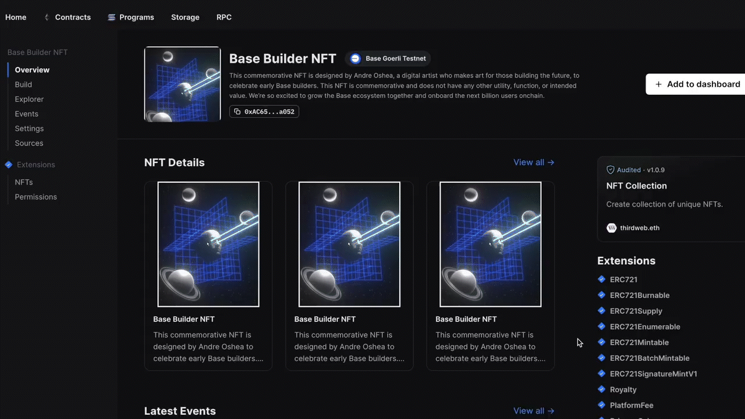Screen dimensions: 745x419
Task: Click the Add to dashboard button
Action: click(696, 84)
